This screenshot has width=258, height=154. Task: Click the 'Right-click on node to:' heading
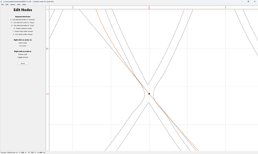23,51
